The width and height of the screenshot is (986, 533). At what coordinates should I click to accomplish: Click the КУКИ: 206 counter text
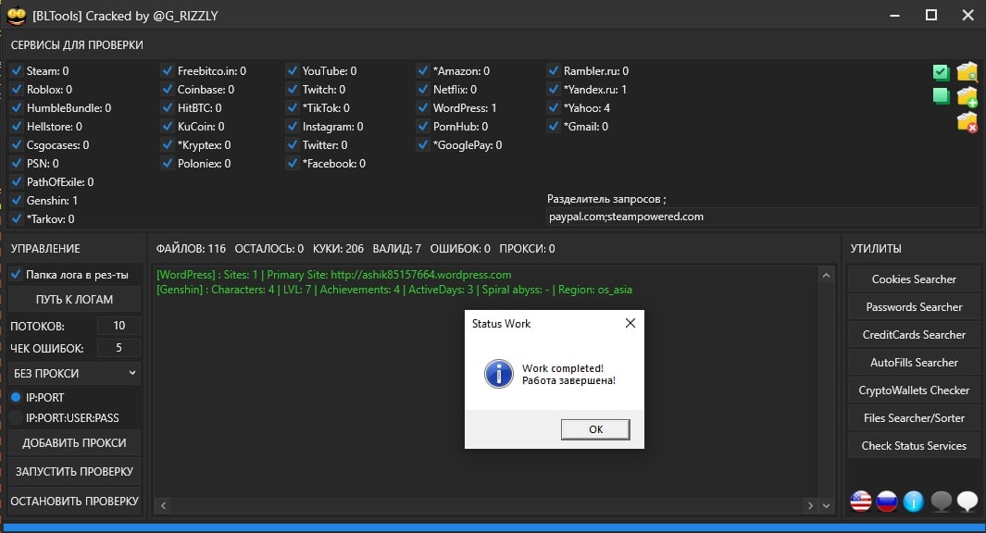[x=338, y=249]
